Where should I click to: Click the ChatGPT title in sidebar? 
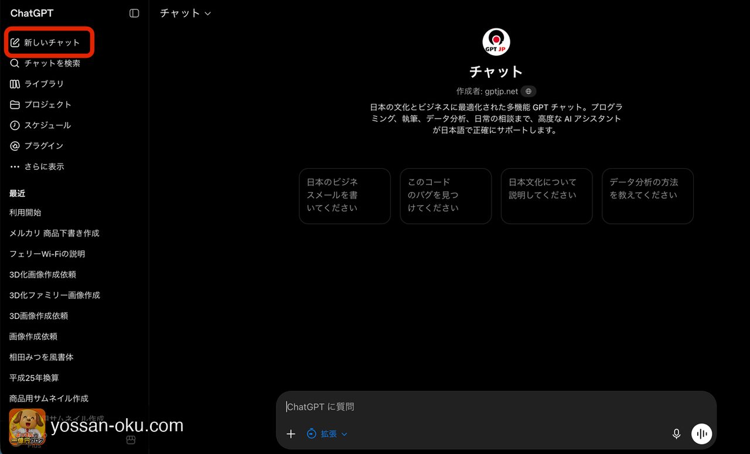tap(32, 13)
